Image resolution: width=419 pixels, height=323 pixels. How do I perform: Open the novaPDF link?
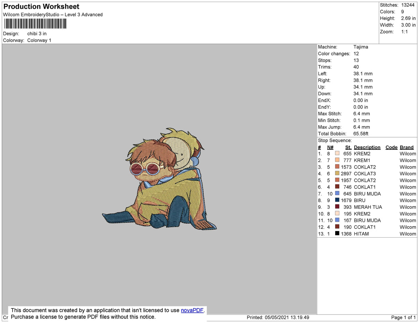pyautogui.click(x=192, y=310)
